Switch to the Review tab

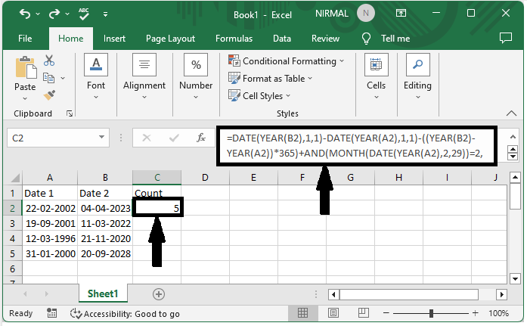coord(325,39)
